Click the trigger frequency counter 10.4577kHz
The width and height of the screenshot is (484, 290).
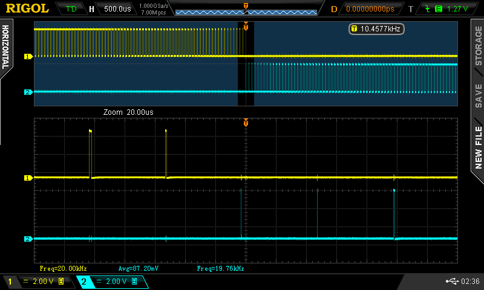[376, 28]
